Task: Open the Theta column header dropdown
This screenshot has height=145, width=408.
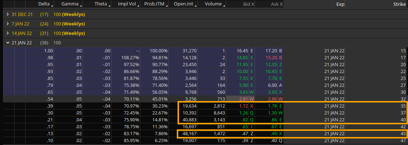Action: point(110,5)
